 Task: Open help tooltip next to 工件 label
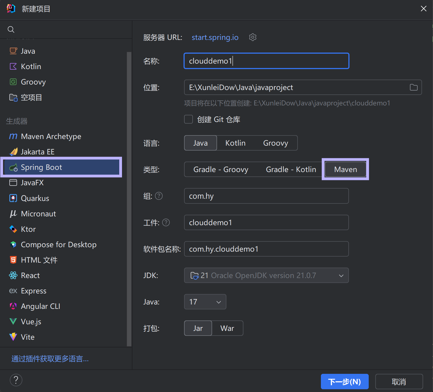166,222
